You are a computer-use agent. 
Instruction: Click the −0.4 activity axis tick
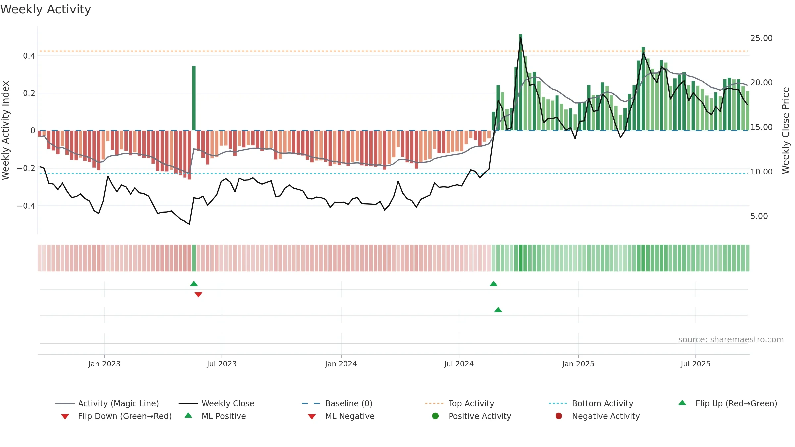(x=26, y=206)
